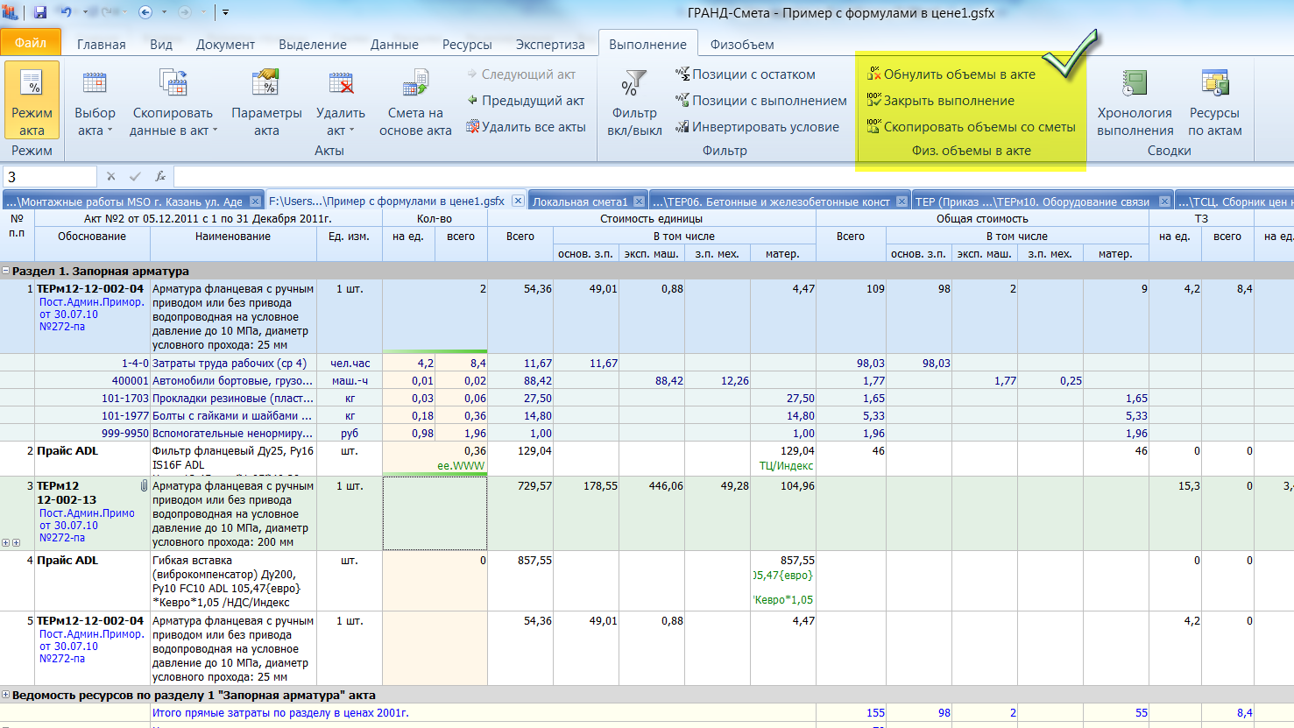1294x728 pixels.
Task: Open the Файл menu
Action: pos(31,42)
